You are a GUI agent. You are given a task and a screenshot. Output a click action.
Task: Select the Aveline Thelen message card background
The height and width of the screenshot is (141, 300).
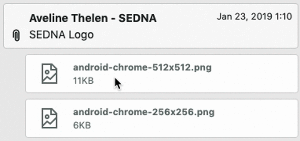(x=151, y=26)
